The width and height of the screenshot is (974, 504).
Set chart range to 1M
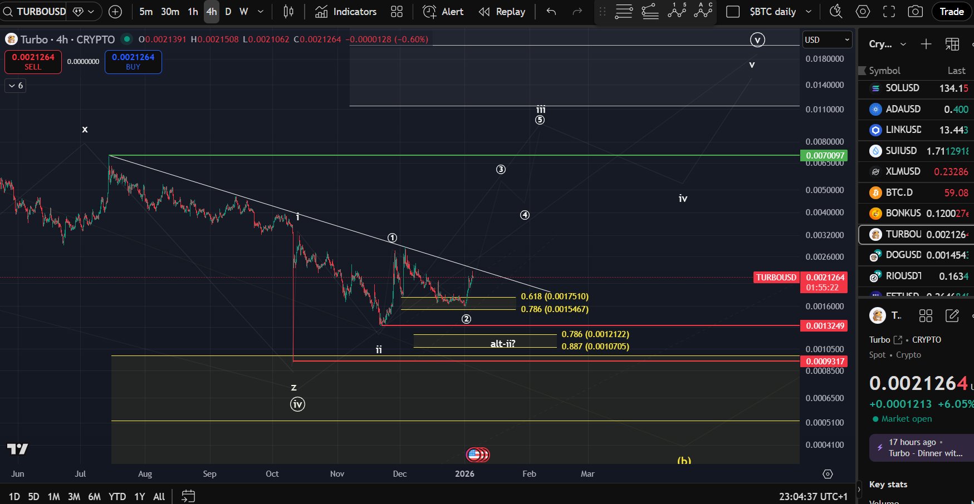[53, 496]
